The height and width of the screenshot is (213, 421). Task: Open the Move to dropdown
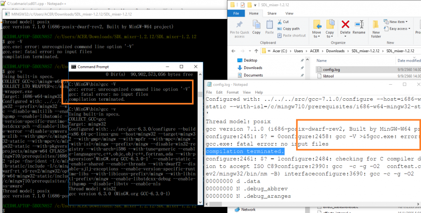(317, 35)
